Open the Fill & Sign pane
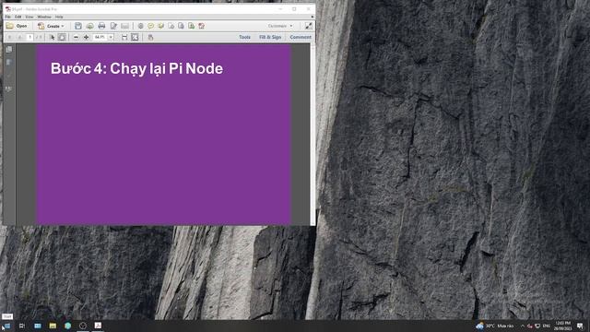Image resolution: width=590 pixels, height=332 pixels. [270, 37]
